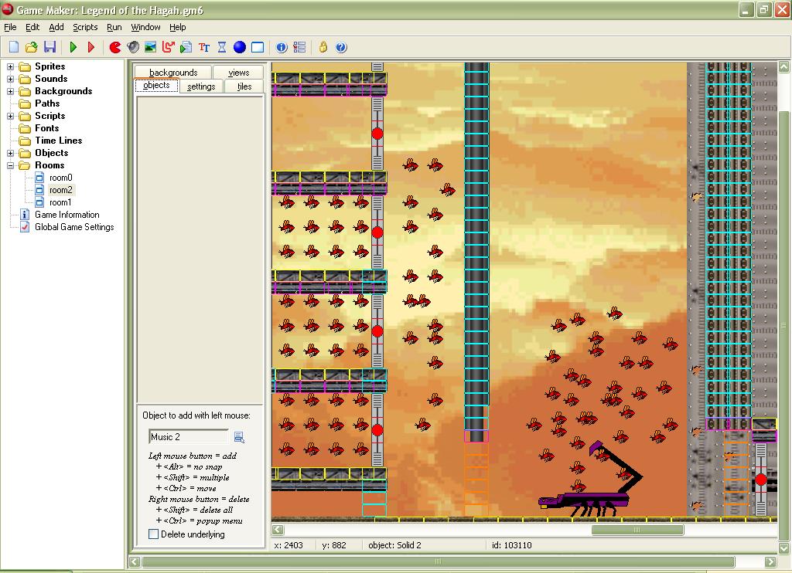Click the outer window right scroll arrow
Viewport: 792px width, 573px height.
point(771,562)
